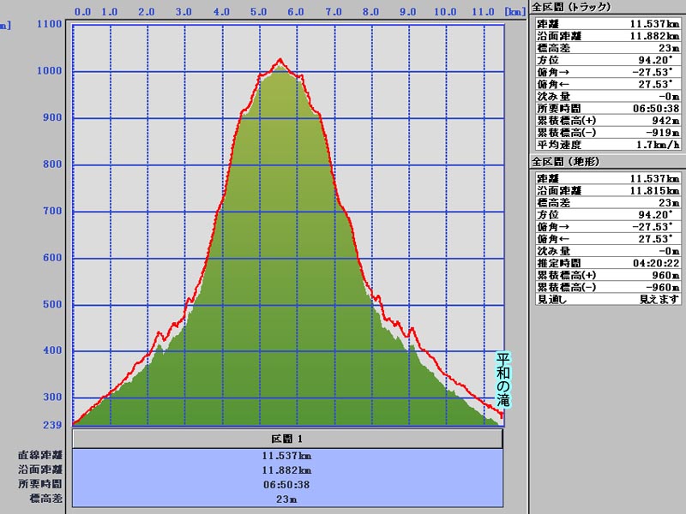Click the 標高差 23m row below chart
This screenshot has height=514, width=686.
coord(287,498)
